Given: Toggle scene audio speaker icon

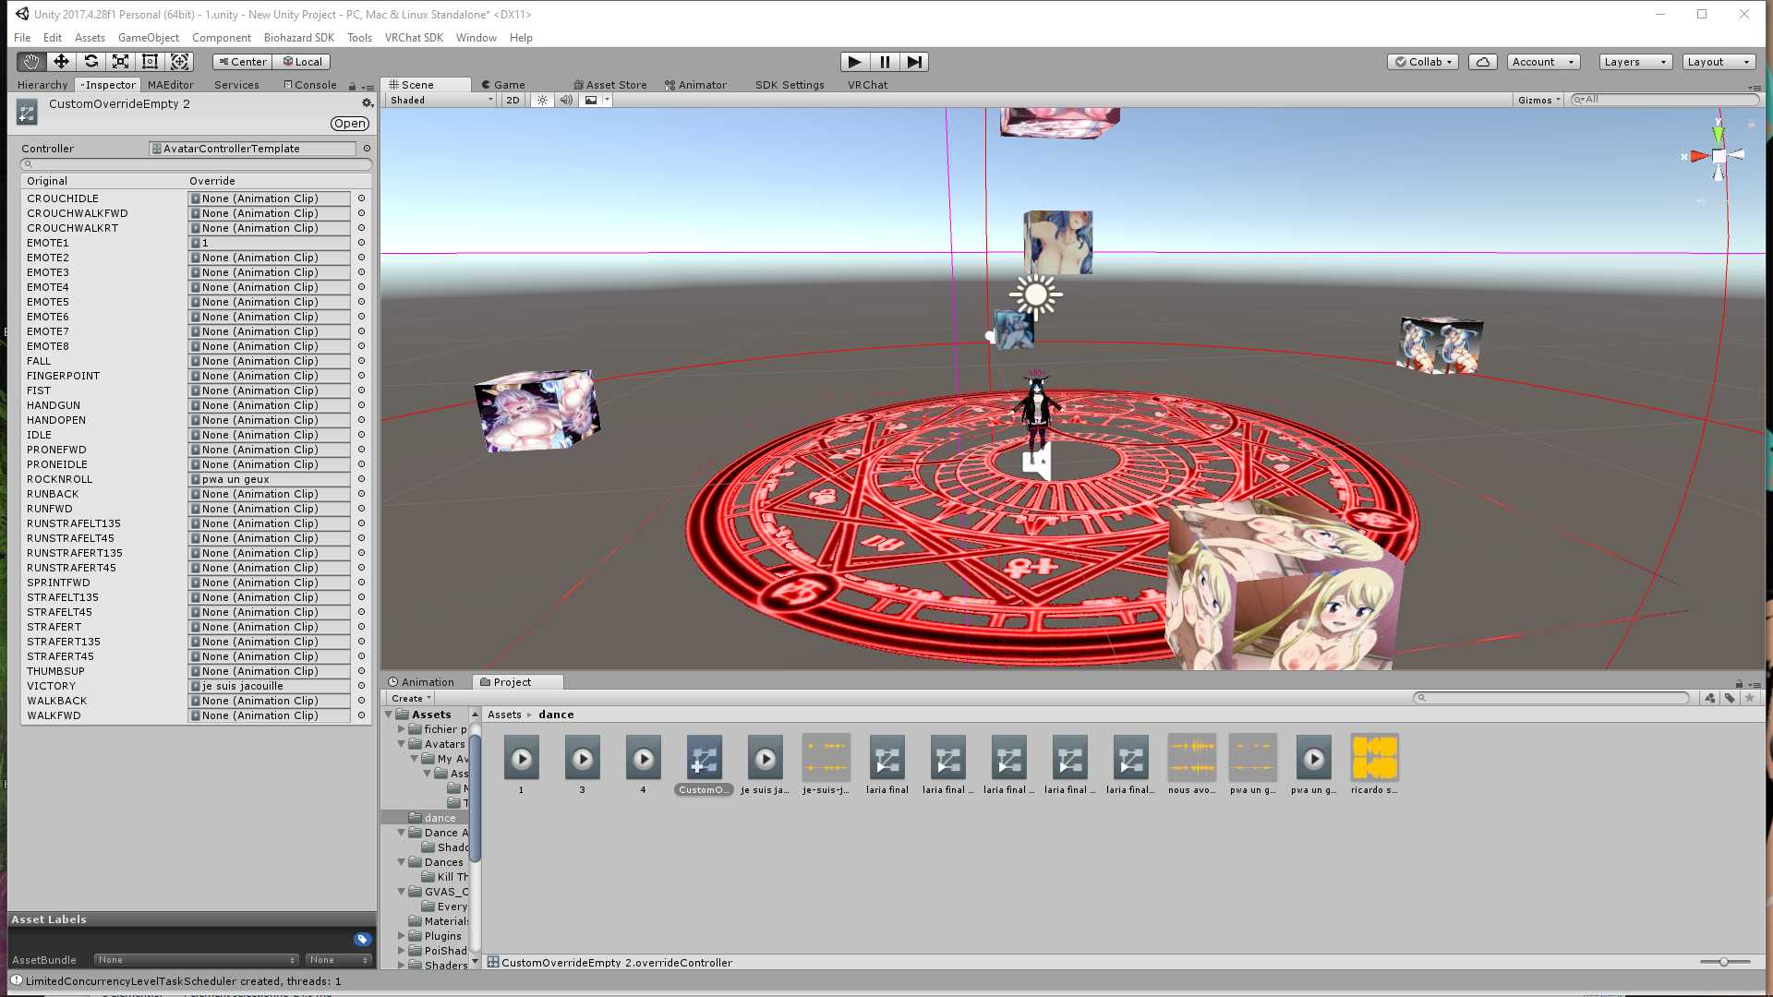Looking at the screenshot, I should point(566,100).
